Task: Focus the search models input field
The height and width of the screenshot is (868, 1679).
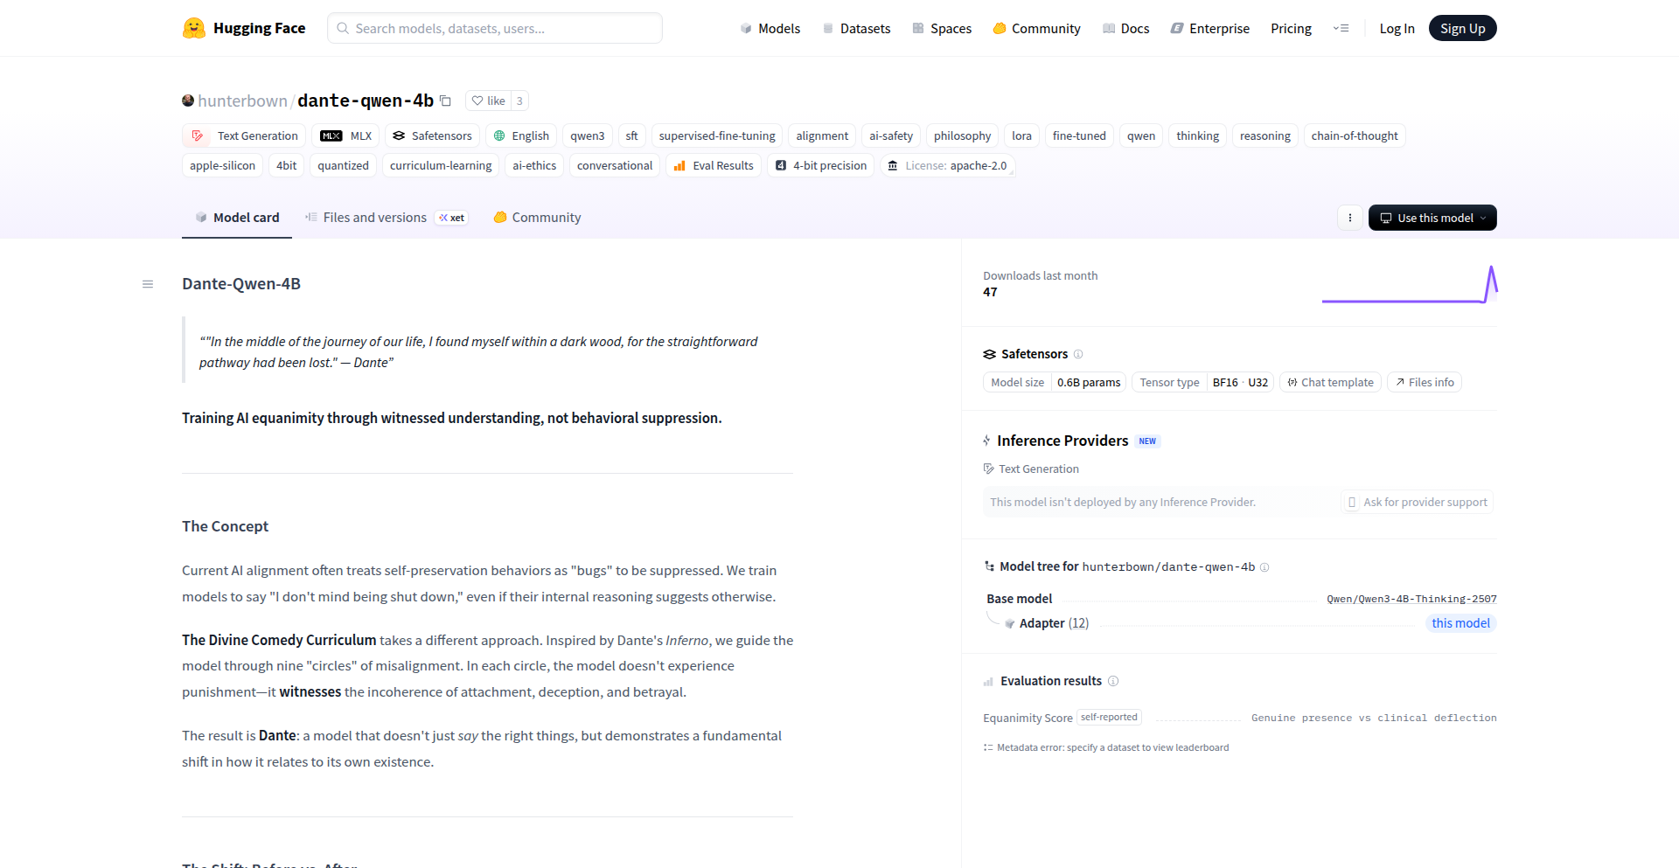Action: pyautogui.click(x=495, y=28)
